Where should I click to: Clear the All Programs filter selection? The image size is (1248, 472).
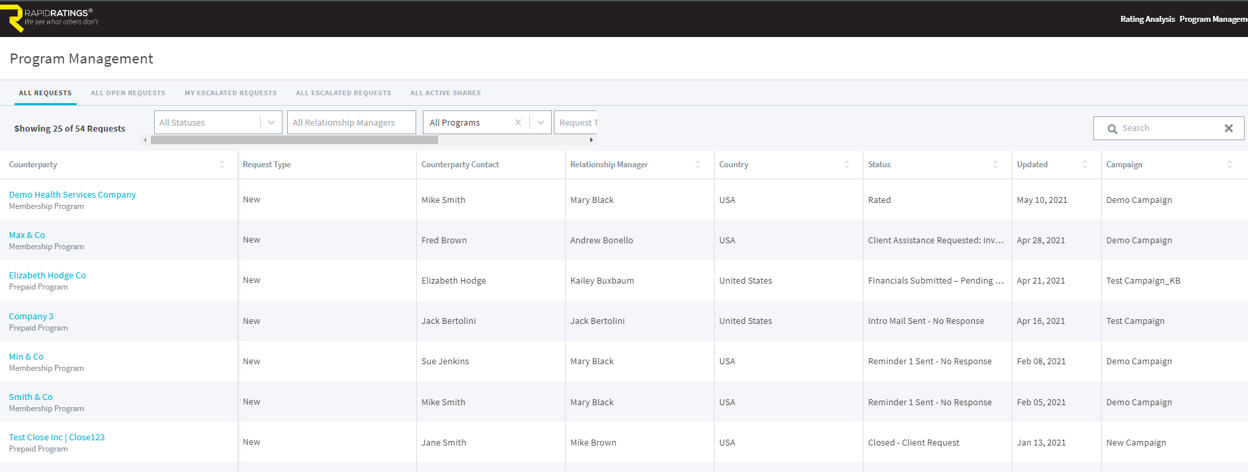point(518,122)
